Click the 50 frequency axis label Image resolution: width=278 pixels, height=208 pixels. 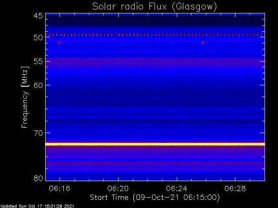pyautogui.click(x=38, y=37)
